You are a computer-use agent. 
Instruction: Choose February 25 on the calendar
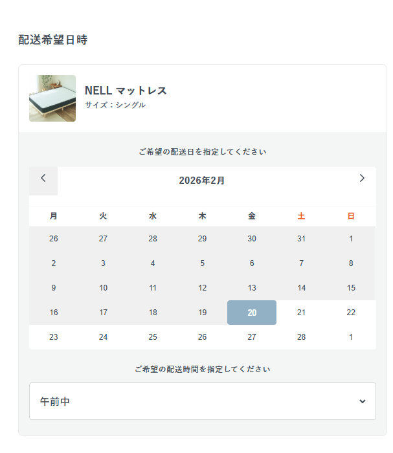pyautogui.click(x=153, y=337)
